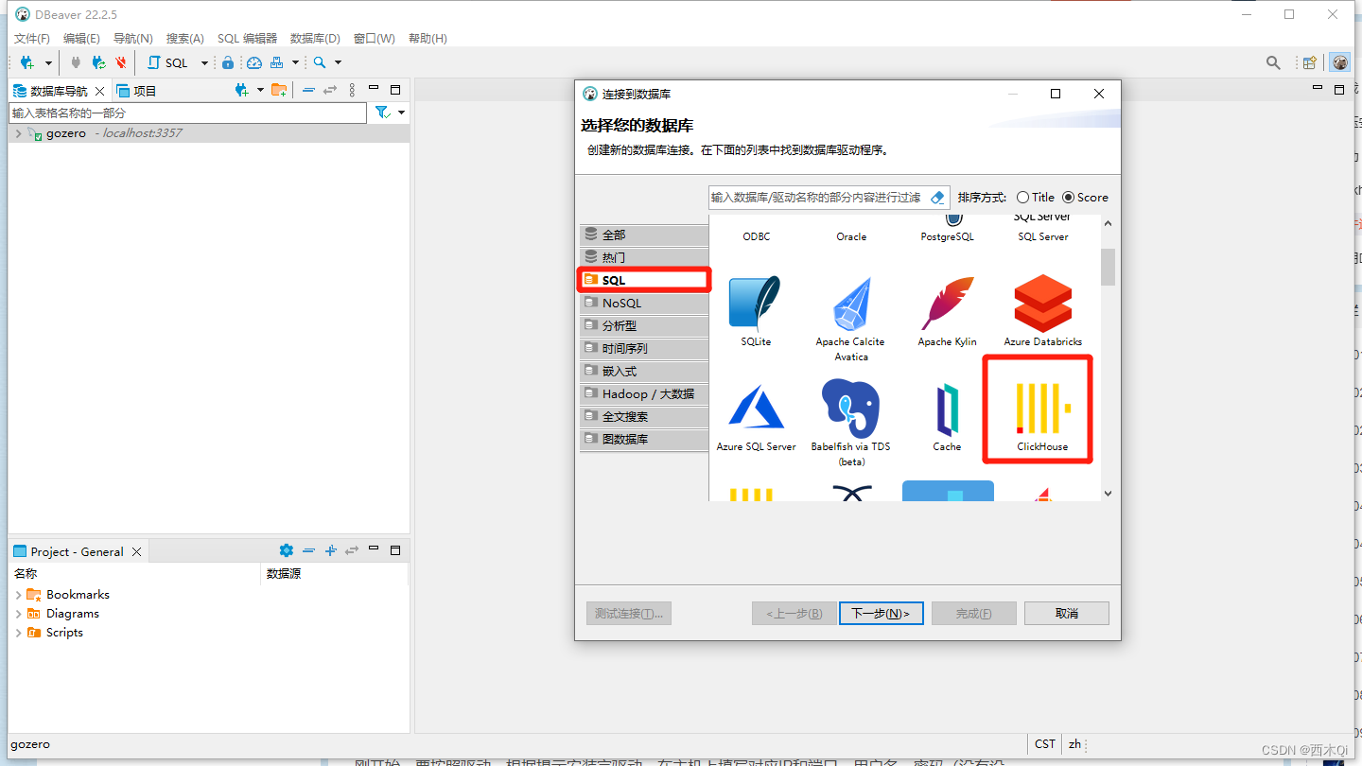1362x766 pixels.
Task: Clear driver filter with eraser icon
Action: point(937,198)
